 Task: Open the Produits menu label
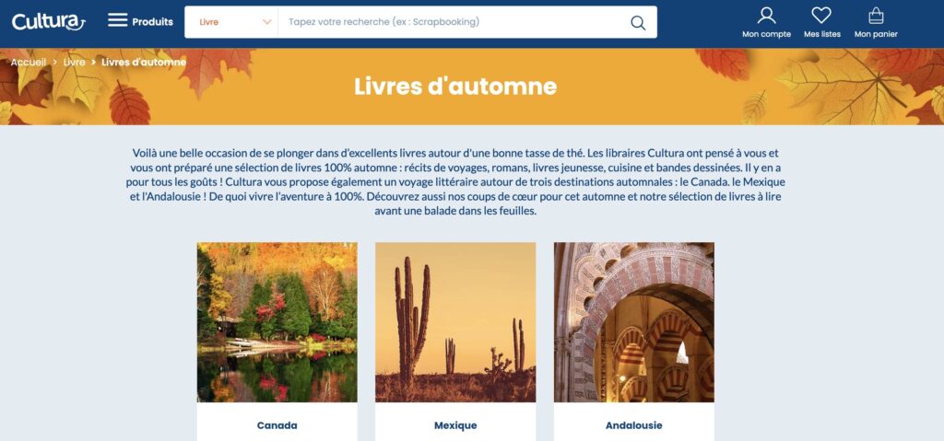[x=152, y=22]
